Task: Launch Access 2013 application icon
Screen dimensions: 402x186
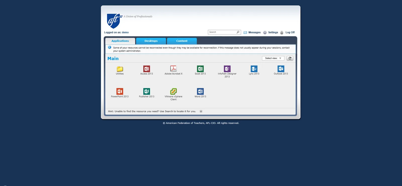Action: pos(147,69)
